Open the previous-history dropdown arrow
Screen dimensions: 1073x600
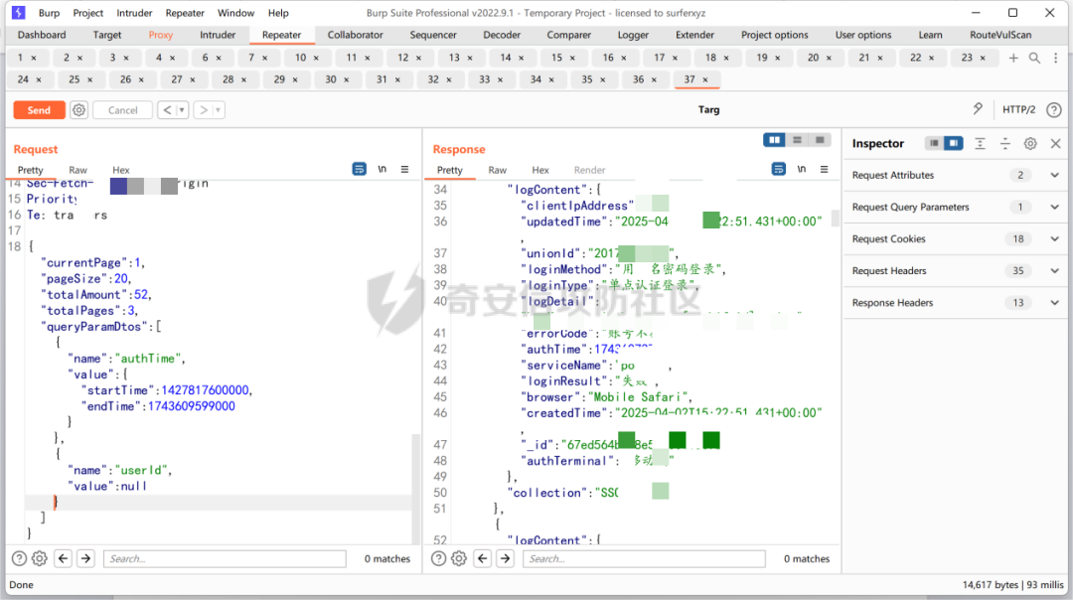click(182, 110)
